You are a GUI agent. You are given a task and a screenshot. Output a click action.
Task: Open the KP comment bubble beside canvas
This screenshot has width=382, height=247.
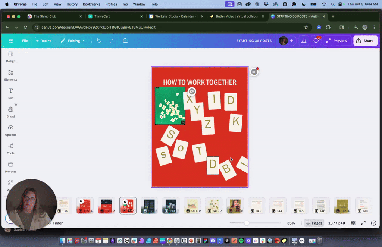coord(254,72)
